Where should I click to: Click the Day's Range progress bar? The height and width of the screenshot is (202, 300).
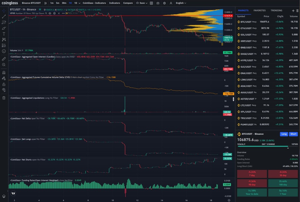click(267, 146)
